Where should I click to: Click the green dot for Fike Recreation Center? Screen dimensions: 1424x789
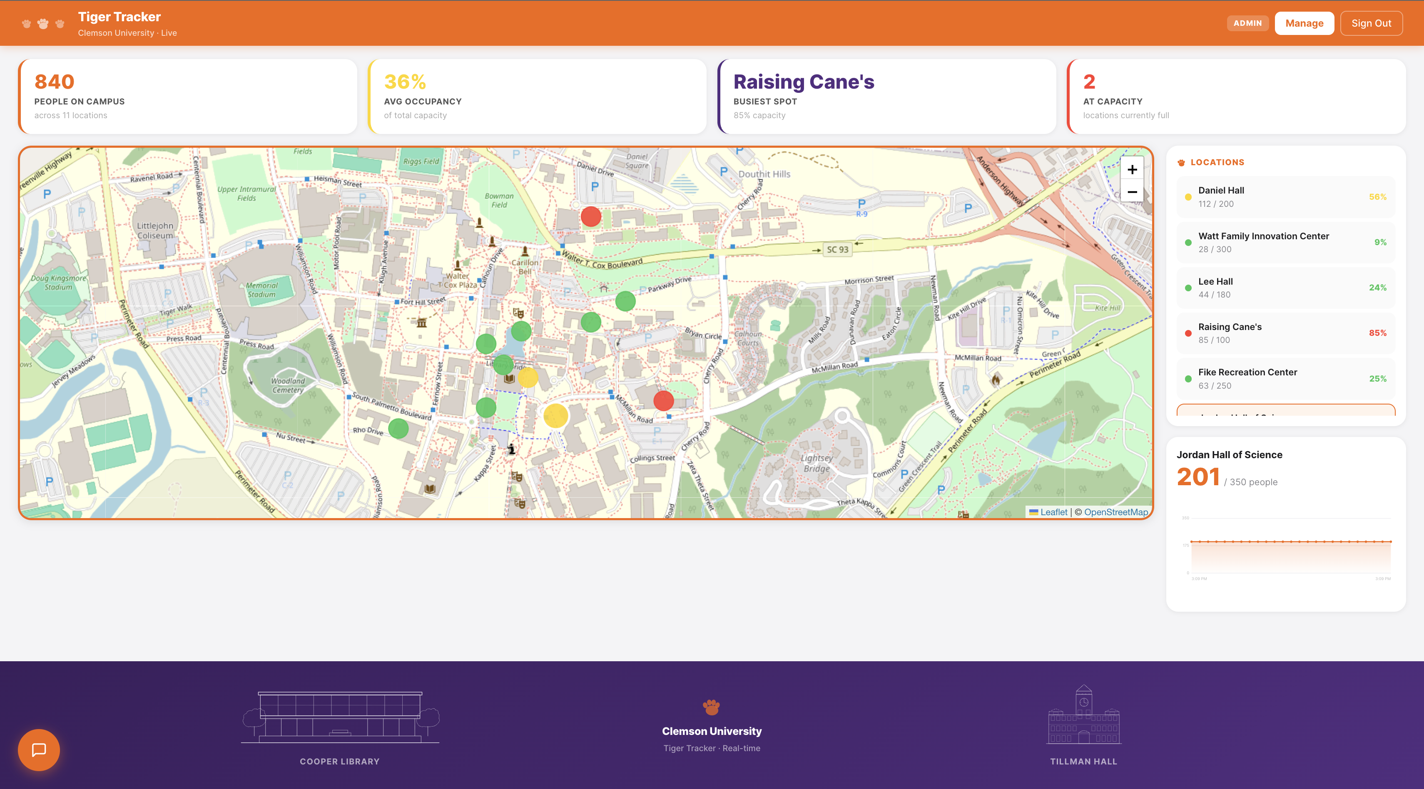coord(1188,379)
